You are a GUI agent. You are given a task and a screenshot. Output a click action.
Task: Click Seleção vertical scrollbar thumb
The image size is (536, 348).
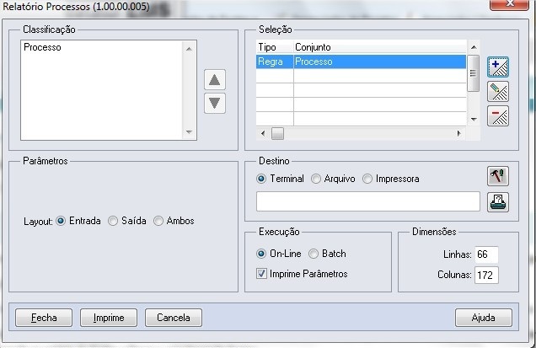tap(473, 73)
